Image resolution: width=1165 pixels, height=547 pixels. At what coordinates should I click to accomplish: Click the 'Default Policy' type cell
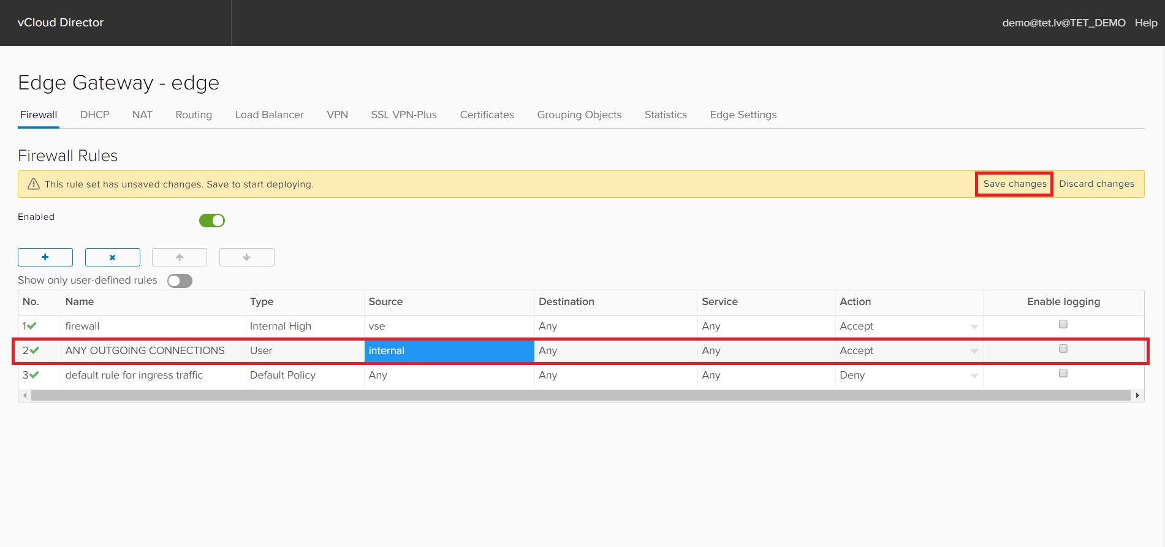coord(305,375)
